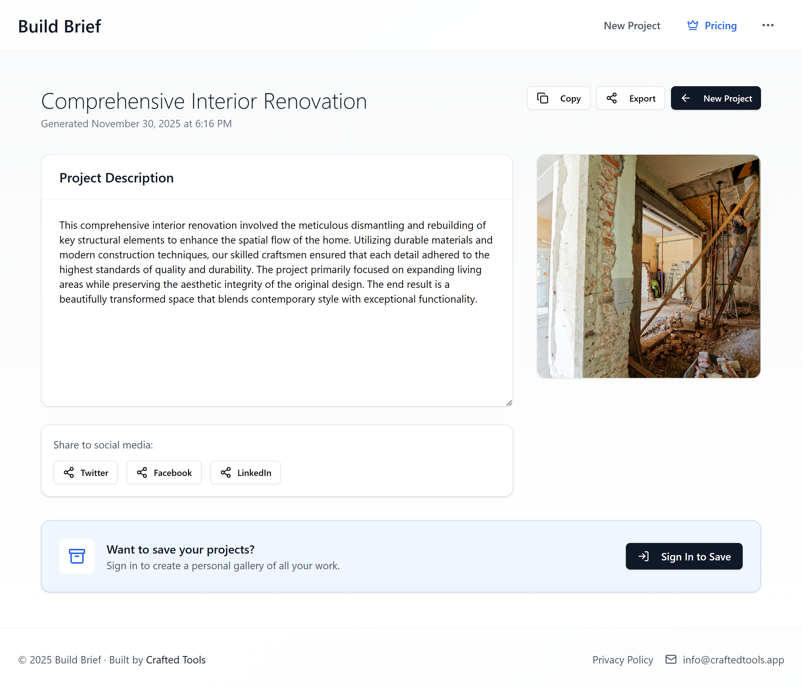Screen dimensions: 802x690
Task: Click the resize handle of the description box
Action: (x=510, y=403)
